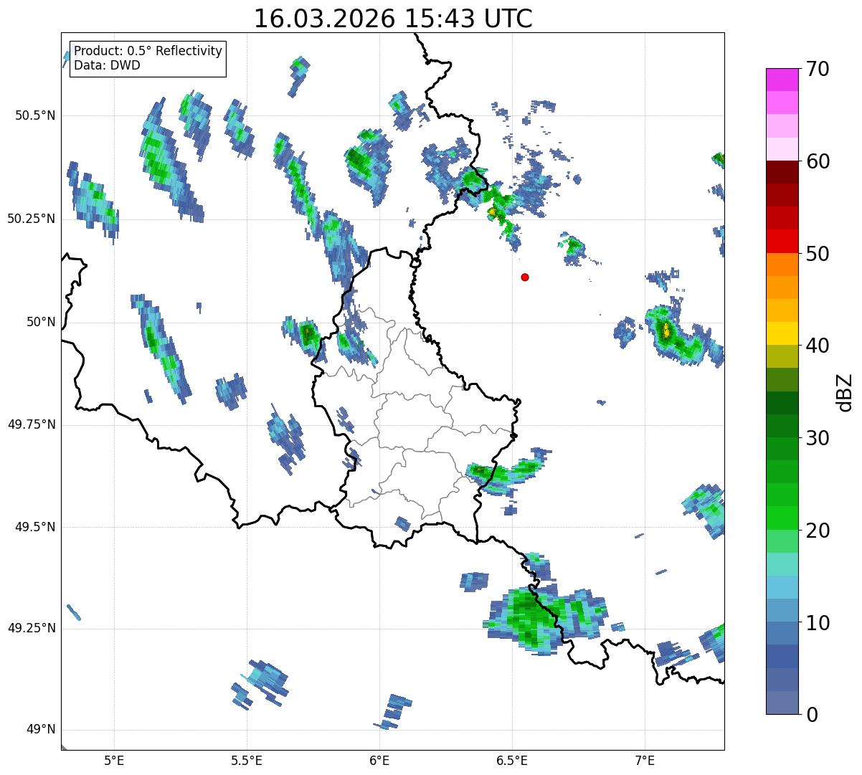This screenshot has height=775, width=862.
Task: Select the dark blue 0 dBZ colorbar band
Action: pyautogui.click(x=782, y=703)
